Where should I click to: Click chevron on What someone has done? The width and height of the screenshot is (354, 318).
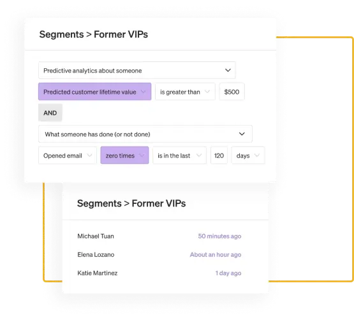(x=242, y=134)
